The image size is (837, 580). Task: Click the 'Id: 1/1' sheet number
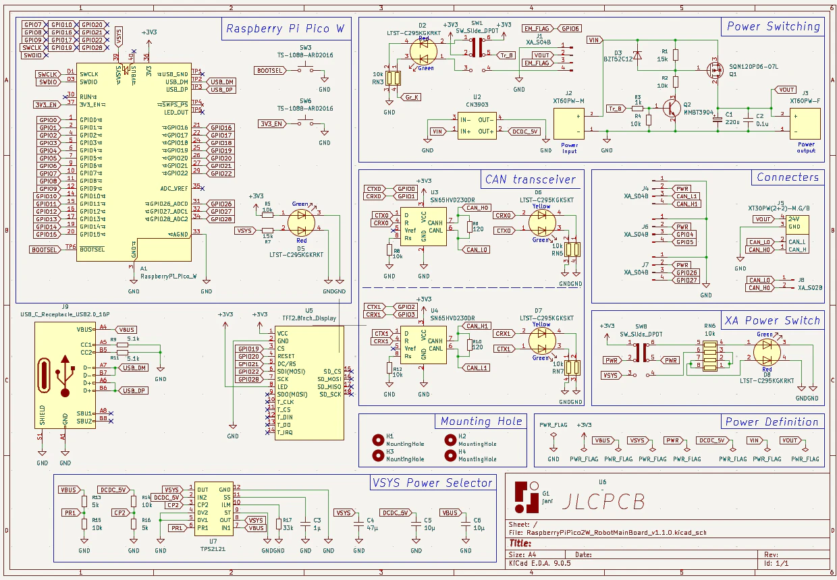click(x=777, y=562)
